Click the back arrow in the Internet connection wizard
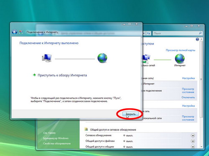This screenshot has width=209, height=156. pos(15,32)
